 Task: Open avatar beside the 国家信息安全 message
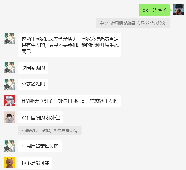tap(9, 39)
